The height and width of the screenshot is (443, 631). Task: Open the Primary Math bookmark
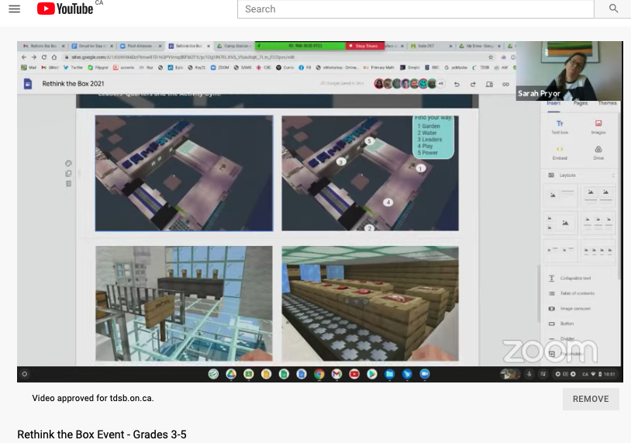point(380,67)
